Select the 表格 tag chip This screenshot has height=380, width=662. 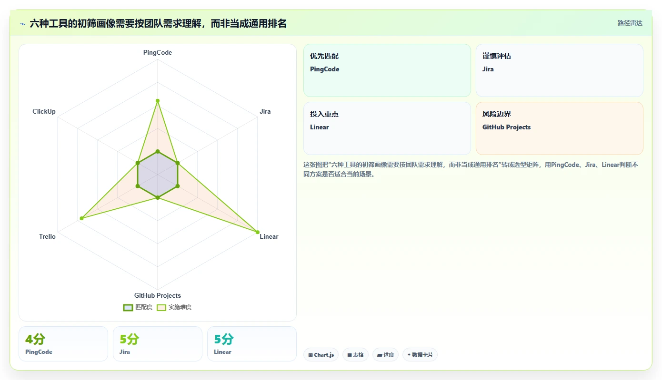click(355, 355)
